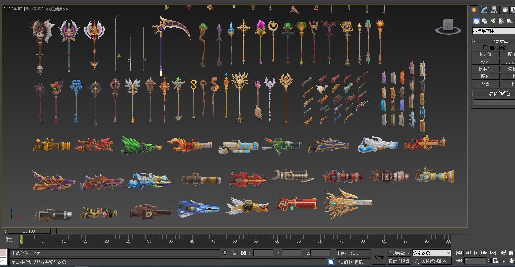515x267 pixels.
Task: Open the Hierarchy panel tab
Action: (494, 10)
